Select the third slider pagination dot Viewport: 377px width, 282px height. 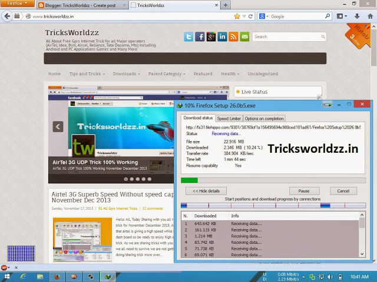(x=137, y=179)
